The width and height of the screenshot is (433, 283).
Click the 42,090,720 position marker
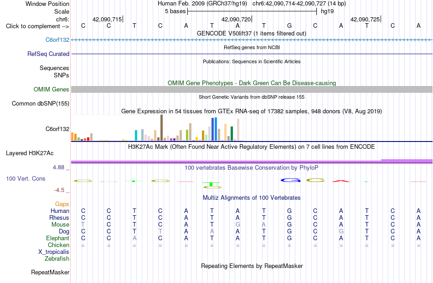click(x=237, y=19)
